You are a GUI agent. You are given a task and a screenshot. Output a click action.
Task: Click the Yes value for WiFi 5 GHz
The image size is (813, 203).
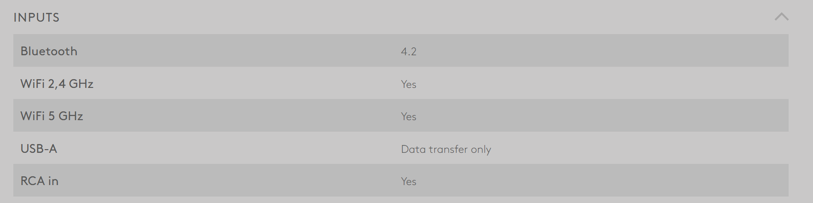[x=409, y=116]
